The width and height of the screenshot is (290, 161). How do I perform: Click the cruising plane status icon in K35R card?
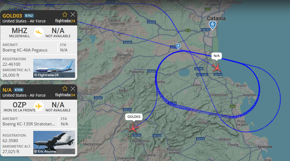click(39, 106)
